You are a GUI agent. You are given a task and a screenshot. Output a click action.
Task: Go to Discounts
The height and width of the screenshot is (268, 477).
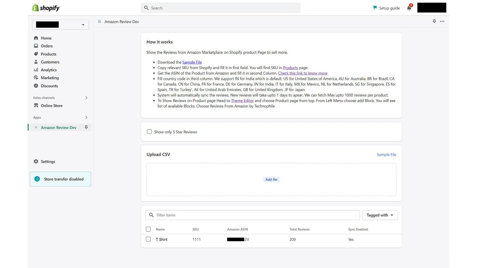pyautogui.click(x=49, y=86)
